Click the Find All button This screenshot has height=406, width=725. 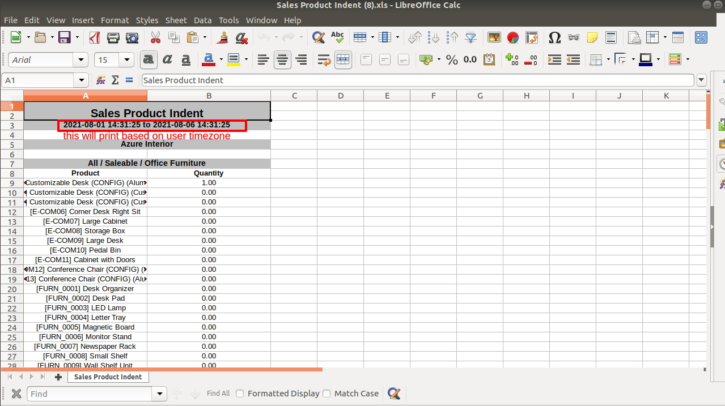[x=218, y=394]
